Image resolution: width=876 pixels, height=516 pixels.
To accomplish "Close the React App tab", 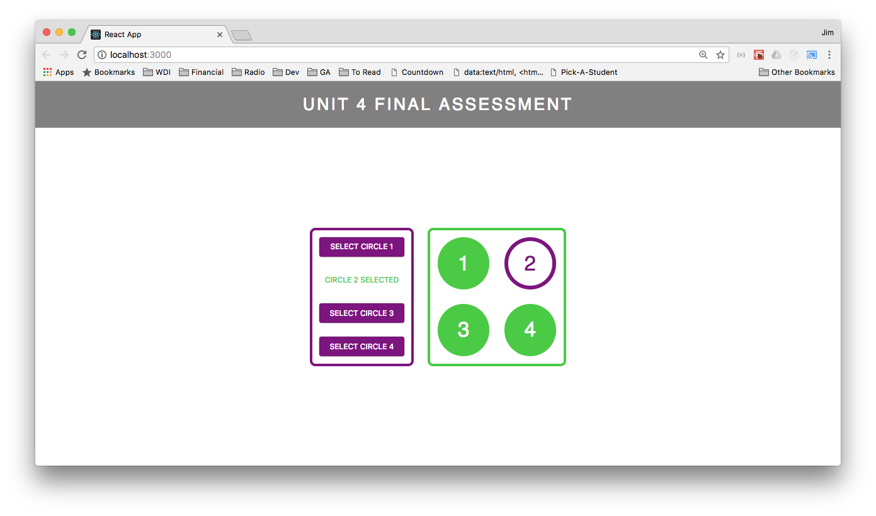I will pyautogui.click(x=220, y=35).
